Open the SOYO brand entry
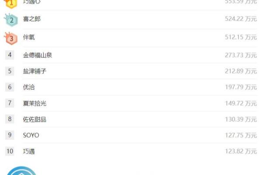This screenshot has height=175, width=262. tap(31, 135)
